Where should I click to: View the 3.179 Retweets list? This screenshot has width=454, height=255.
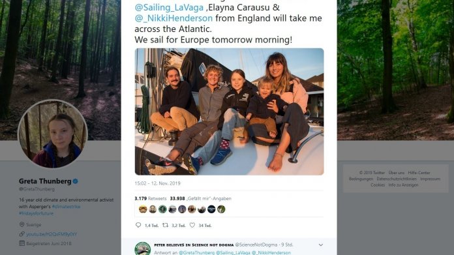click(151, 198)
